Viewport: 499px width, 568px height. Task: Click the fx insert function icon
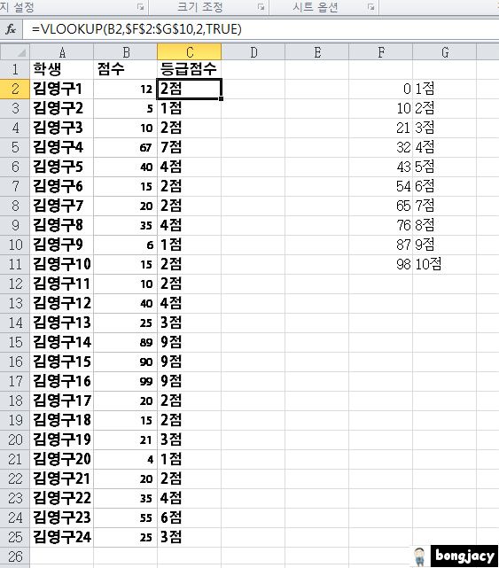(x=11, y=29)
